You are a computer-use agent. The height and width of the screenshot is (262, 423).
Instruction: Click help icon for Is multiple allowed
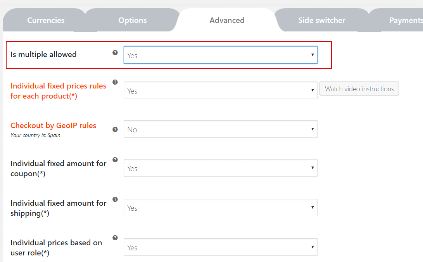(x=115, y=52)
